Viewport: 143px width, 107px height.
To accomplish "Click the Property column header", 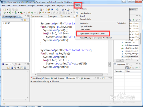I will tap(119, 71).
